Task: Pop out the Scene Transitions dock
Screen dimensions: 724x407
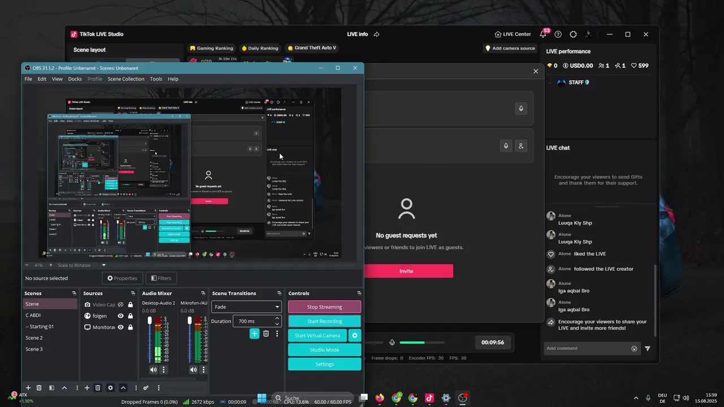Action: (x=279, y=293)
